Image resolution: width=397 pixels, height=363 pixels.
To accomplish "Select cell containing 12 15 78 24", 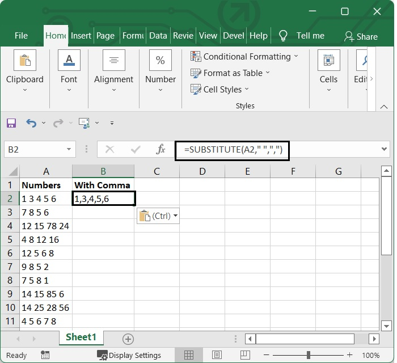I will click(x=46, y=226).
